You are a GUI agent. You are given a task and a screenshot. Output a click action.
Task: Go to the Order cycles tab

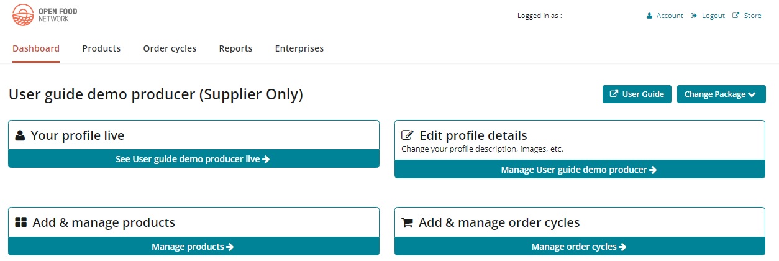(170, 48)
